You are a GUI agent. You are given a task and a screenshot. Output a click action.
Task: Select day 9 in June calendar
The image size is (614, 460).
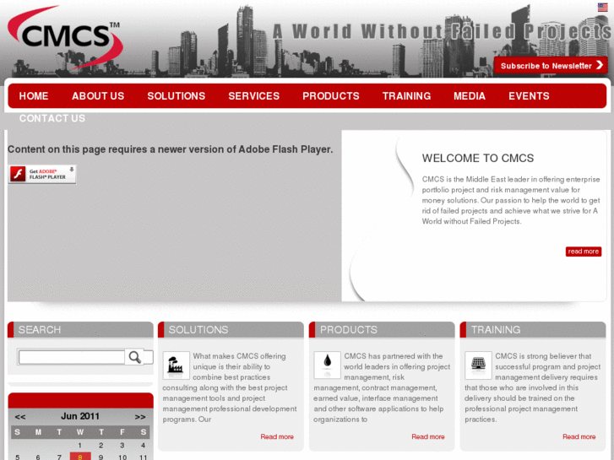pos(101,457)
